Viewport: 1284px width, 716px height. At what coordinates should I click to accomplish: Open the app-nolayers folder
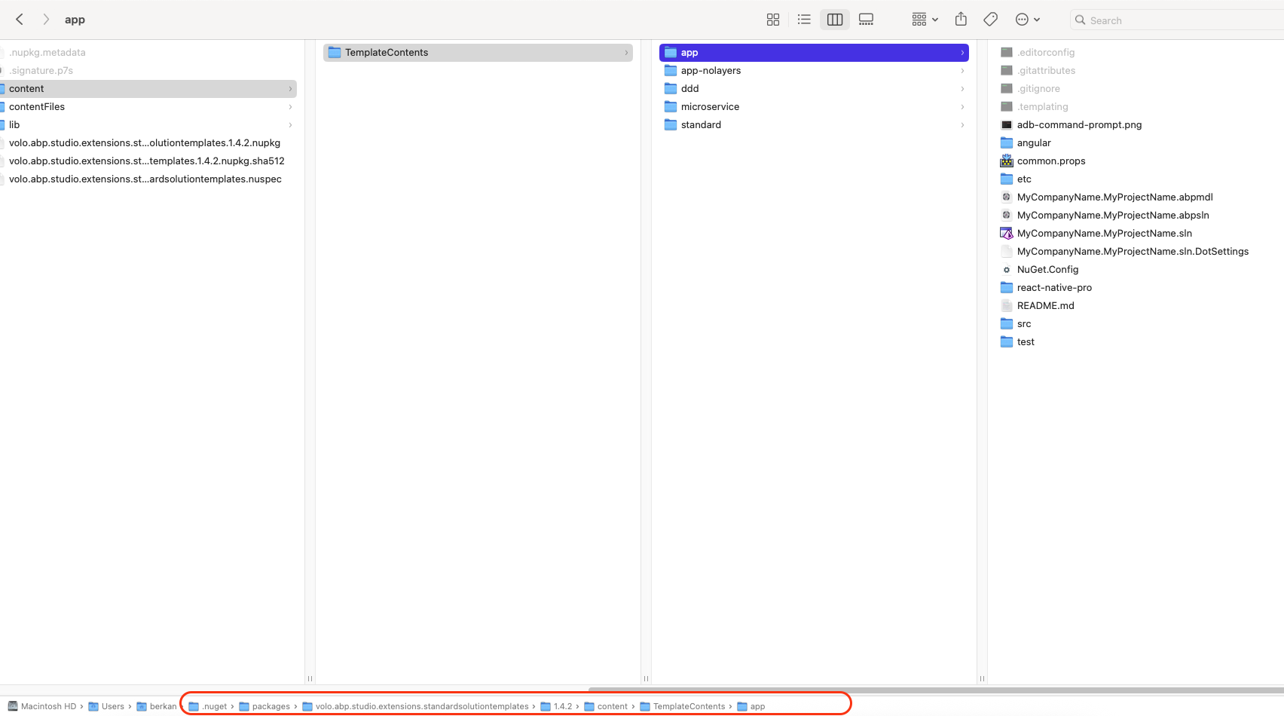[711, 71]
